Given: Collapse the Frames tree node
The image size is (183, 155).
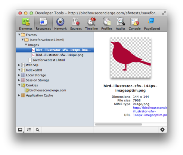Looking at the screenshot, I should tap(19, 34).
